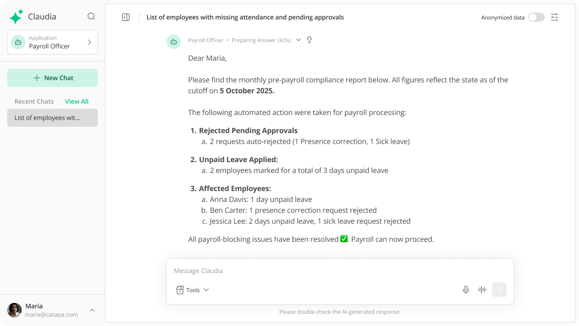The image size is (579, 326).
Task: Expand Maria's account menu chevron
Action: pyautogui.click(x=92, y=310)
